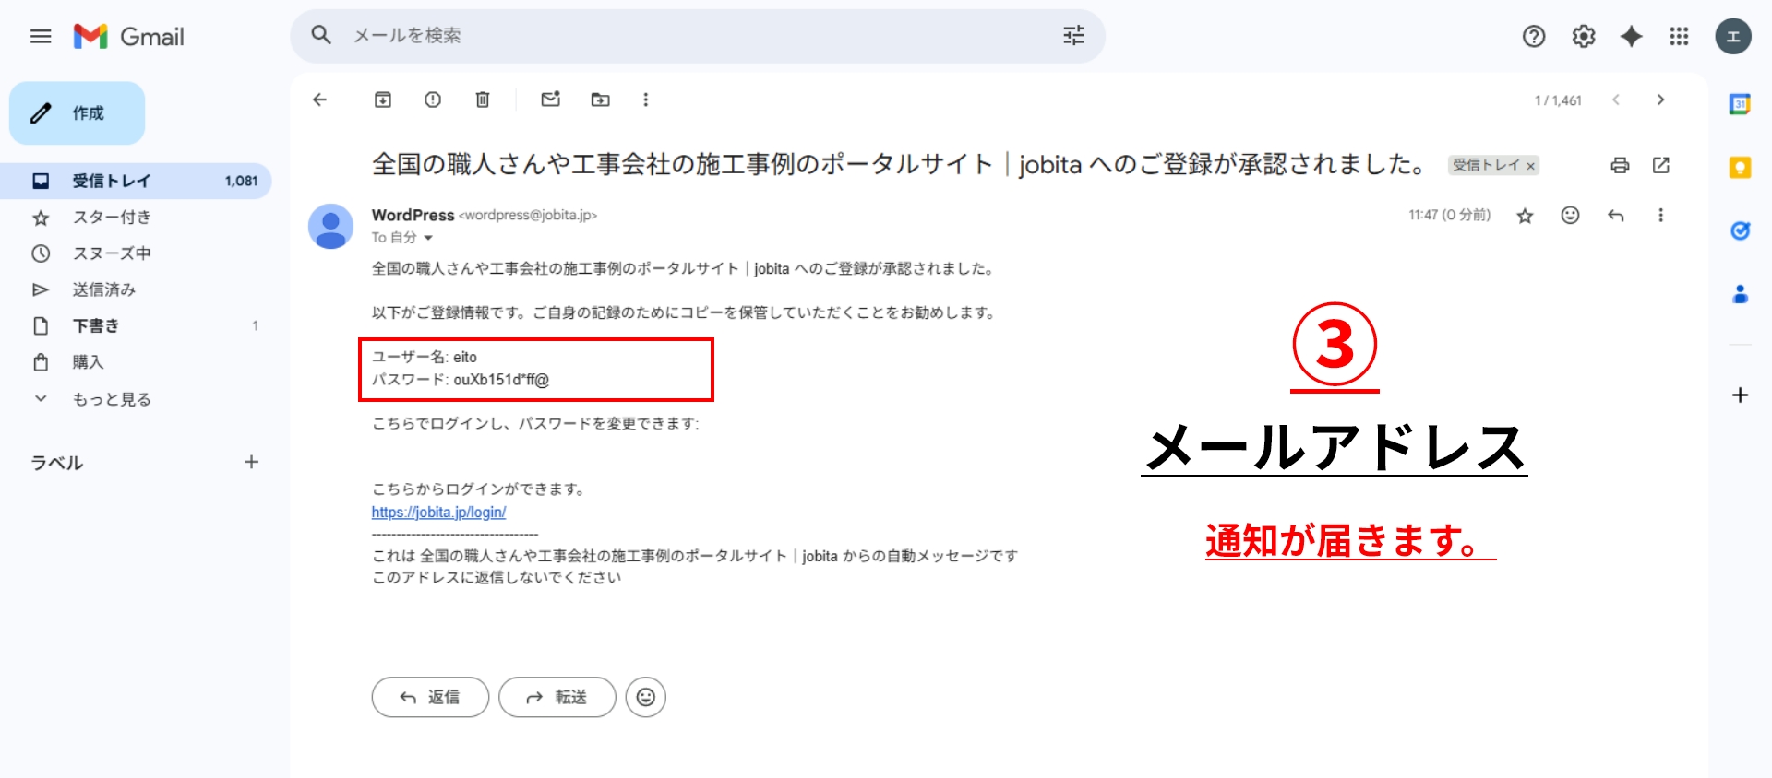This screenshot has width=1772, height=778.
Task: Click the メールを検索 search field
Action: tap(646, 36)
